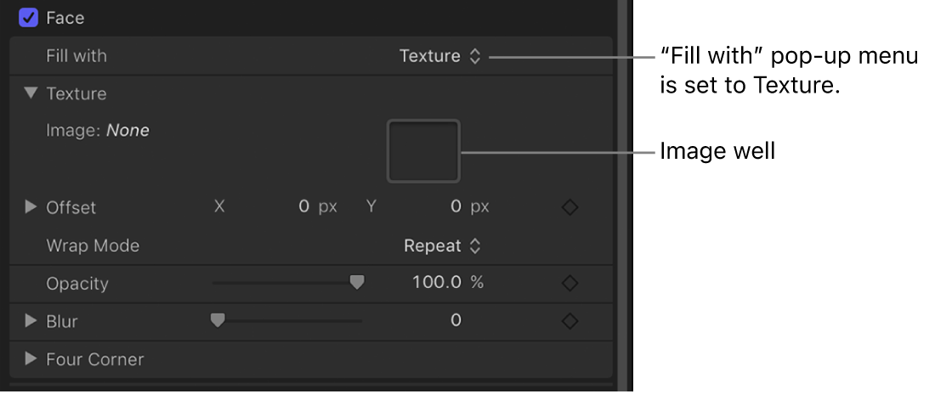Expand the Offset disclosure triangle
The width and height of the screenshot is (935, 394).
click(x=31, y=206)
